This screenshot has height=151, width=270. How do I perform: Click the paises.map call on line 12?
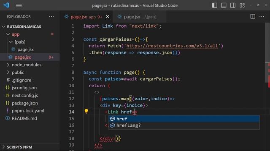coord(115,99)
